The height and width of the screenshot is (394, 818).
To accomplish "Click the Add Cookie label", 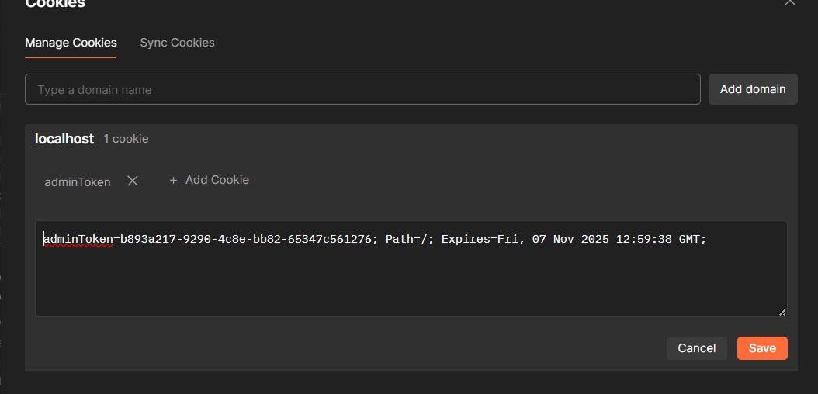I will click(217, 180).
